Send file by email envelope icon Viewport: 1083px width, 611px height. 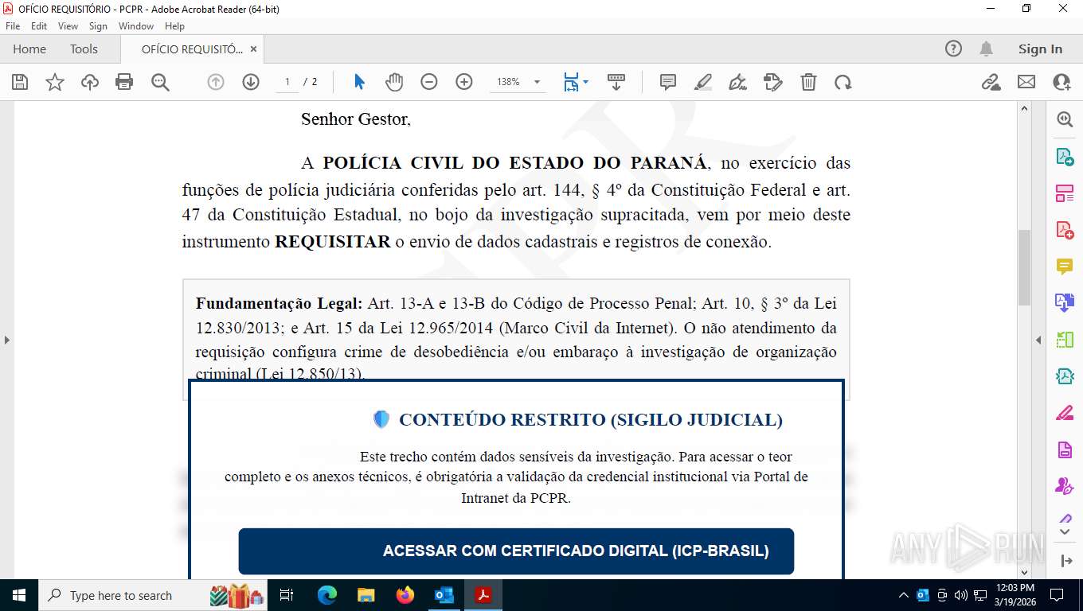pos(1026,82)
